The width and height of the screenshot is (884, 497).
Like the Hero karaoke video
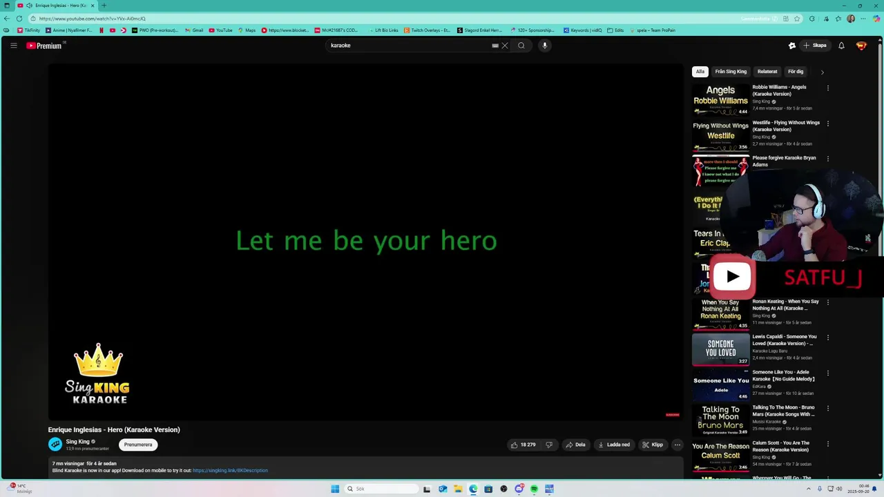[523, 445]
